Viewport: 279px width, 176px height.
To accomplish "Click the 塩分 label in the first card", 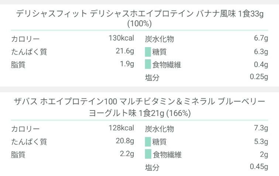I will click(x=152, y=78).
